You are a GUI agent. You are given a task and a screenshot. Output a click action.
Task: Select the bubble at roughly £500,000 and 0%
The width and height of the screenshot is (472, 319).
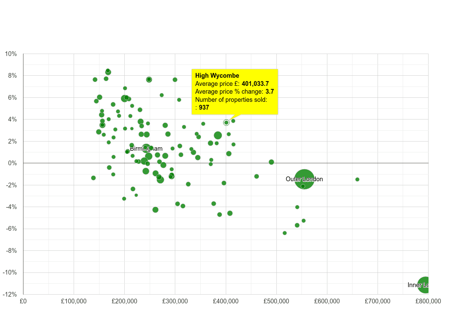click(x=271, y=162)
